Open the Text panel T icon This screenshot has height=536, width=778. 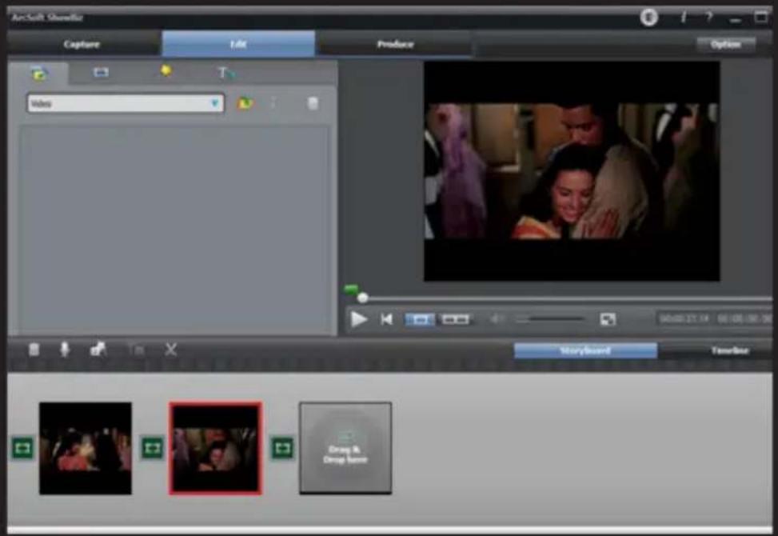coord(225,70)
